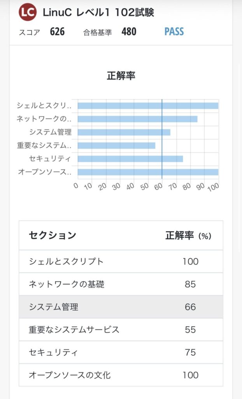Click the LinuC レベル1 102試験 title
242x399 pixels.
pyautogui.click(x=98, y=12)
